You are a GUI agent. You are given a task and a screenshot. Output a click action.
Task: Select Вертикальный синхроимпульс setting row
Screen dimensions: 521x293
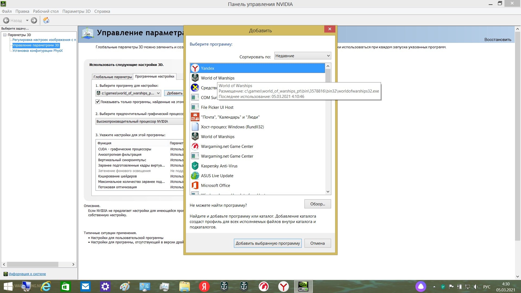point(140,160)
